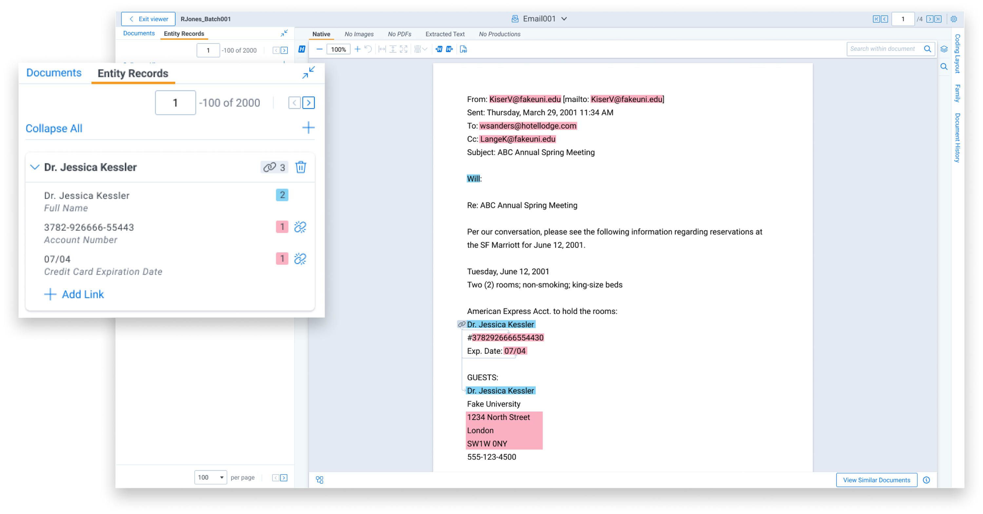Fit the document to page width
The height and width of the screenshot is (514, 983).
(382, 49)
